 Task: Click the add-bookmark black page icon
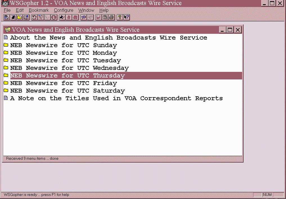(13, 17)
